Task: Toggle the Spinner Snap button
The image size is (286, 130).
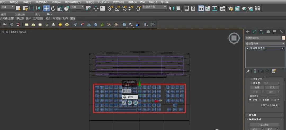Action: (131, 8)
